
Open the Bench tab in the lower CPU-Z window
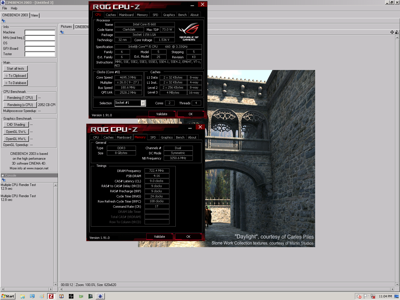180,137
